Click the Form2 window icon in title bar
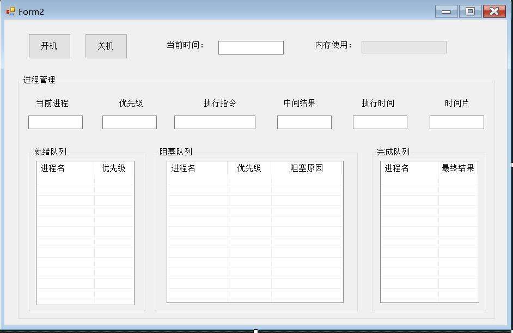The height and width of the screenshot is (333, 513). click(x=9, y=11)
